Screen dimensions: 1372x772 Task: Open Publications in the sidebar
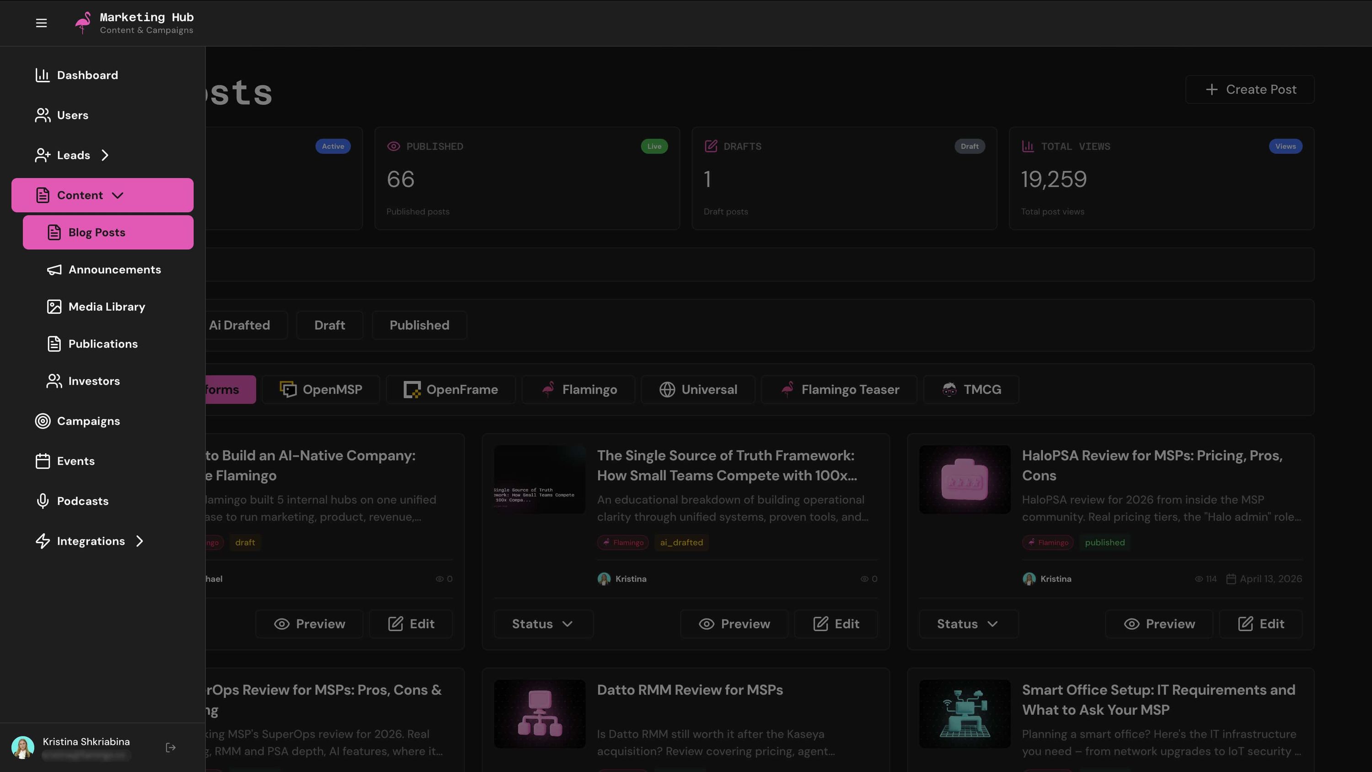point(108,344)
